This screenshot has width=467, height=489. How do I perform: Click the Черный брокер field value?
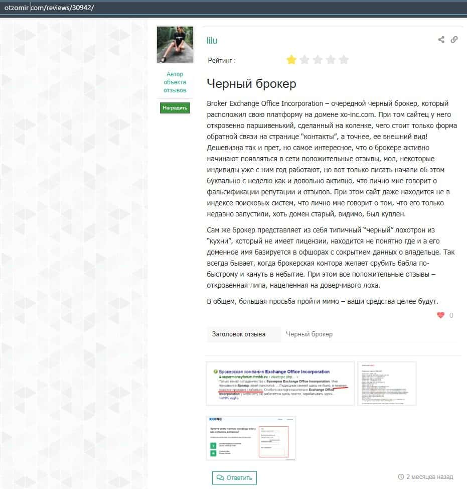[x=309, y=334]
